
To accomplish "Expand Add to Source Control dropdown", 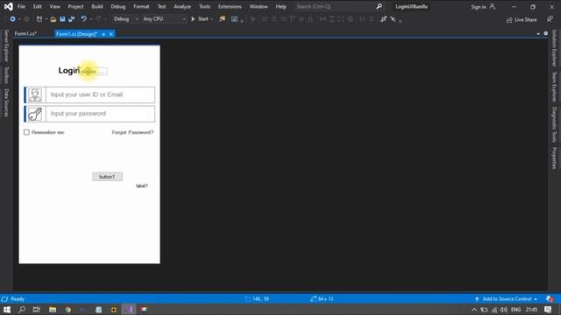I will (x=536, y=299).
